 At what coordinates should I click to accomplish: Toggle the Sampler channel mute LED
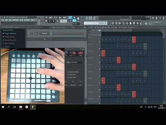coord(29,33)
